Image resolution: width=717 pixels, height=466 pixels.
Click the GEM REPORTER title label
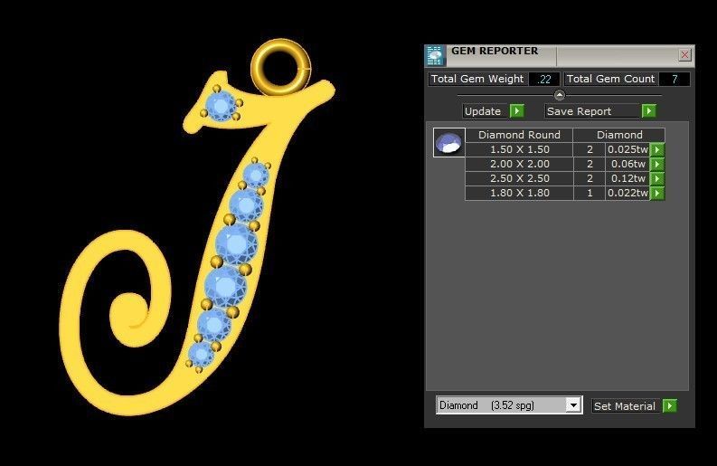pyautogui.click(x=495, y=51)
